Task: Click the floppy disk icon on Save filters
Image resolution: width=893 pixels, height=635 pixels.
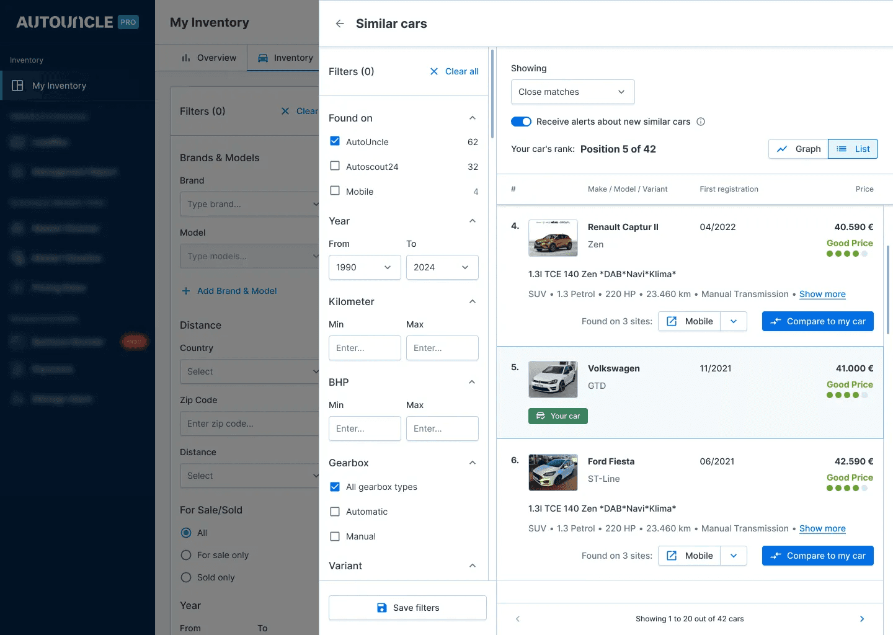Action: pyautogui.click(x=382, y=608)
